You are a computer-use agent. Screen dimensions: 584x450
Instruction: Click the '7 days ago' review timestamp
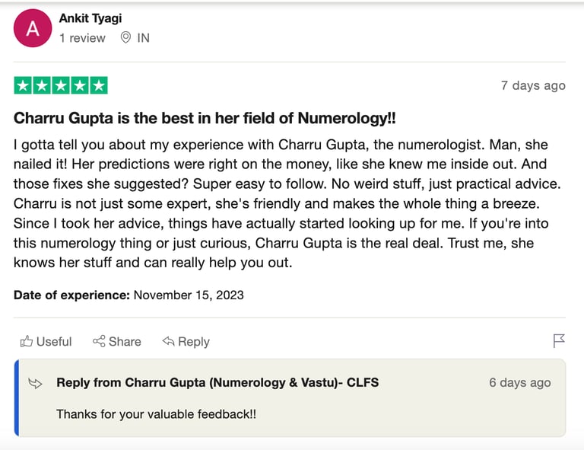(x=533, y=85)
